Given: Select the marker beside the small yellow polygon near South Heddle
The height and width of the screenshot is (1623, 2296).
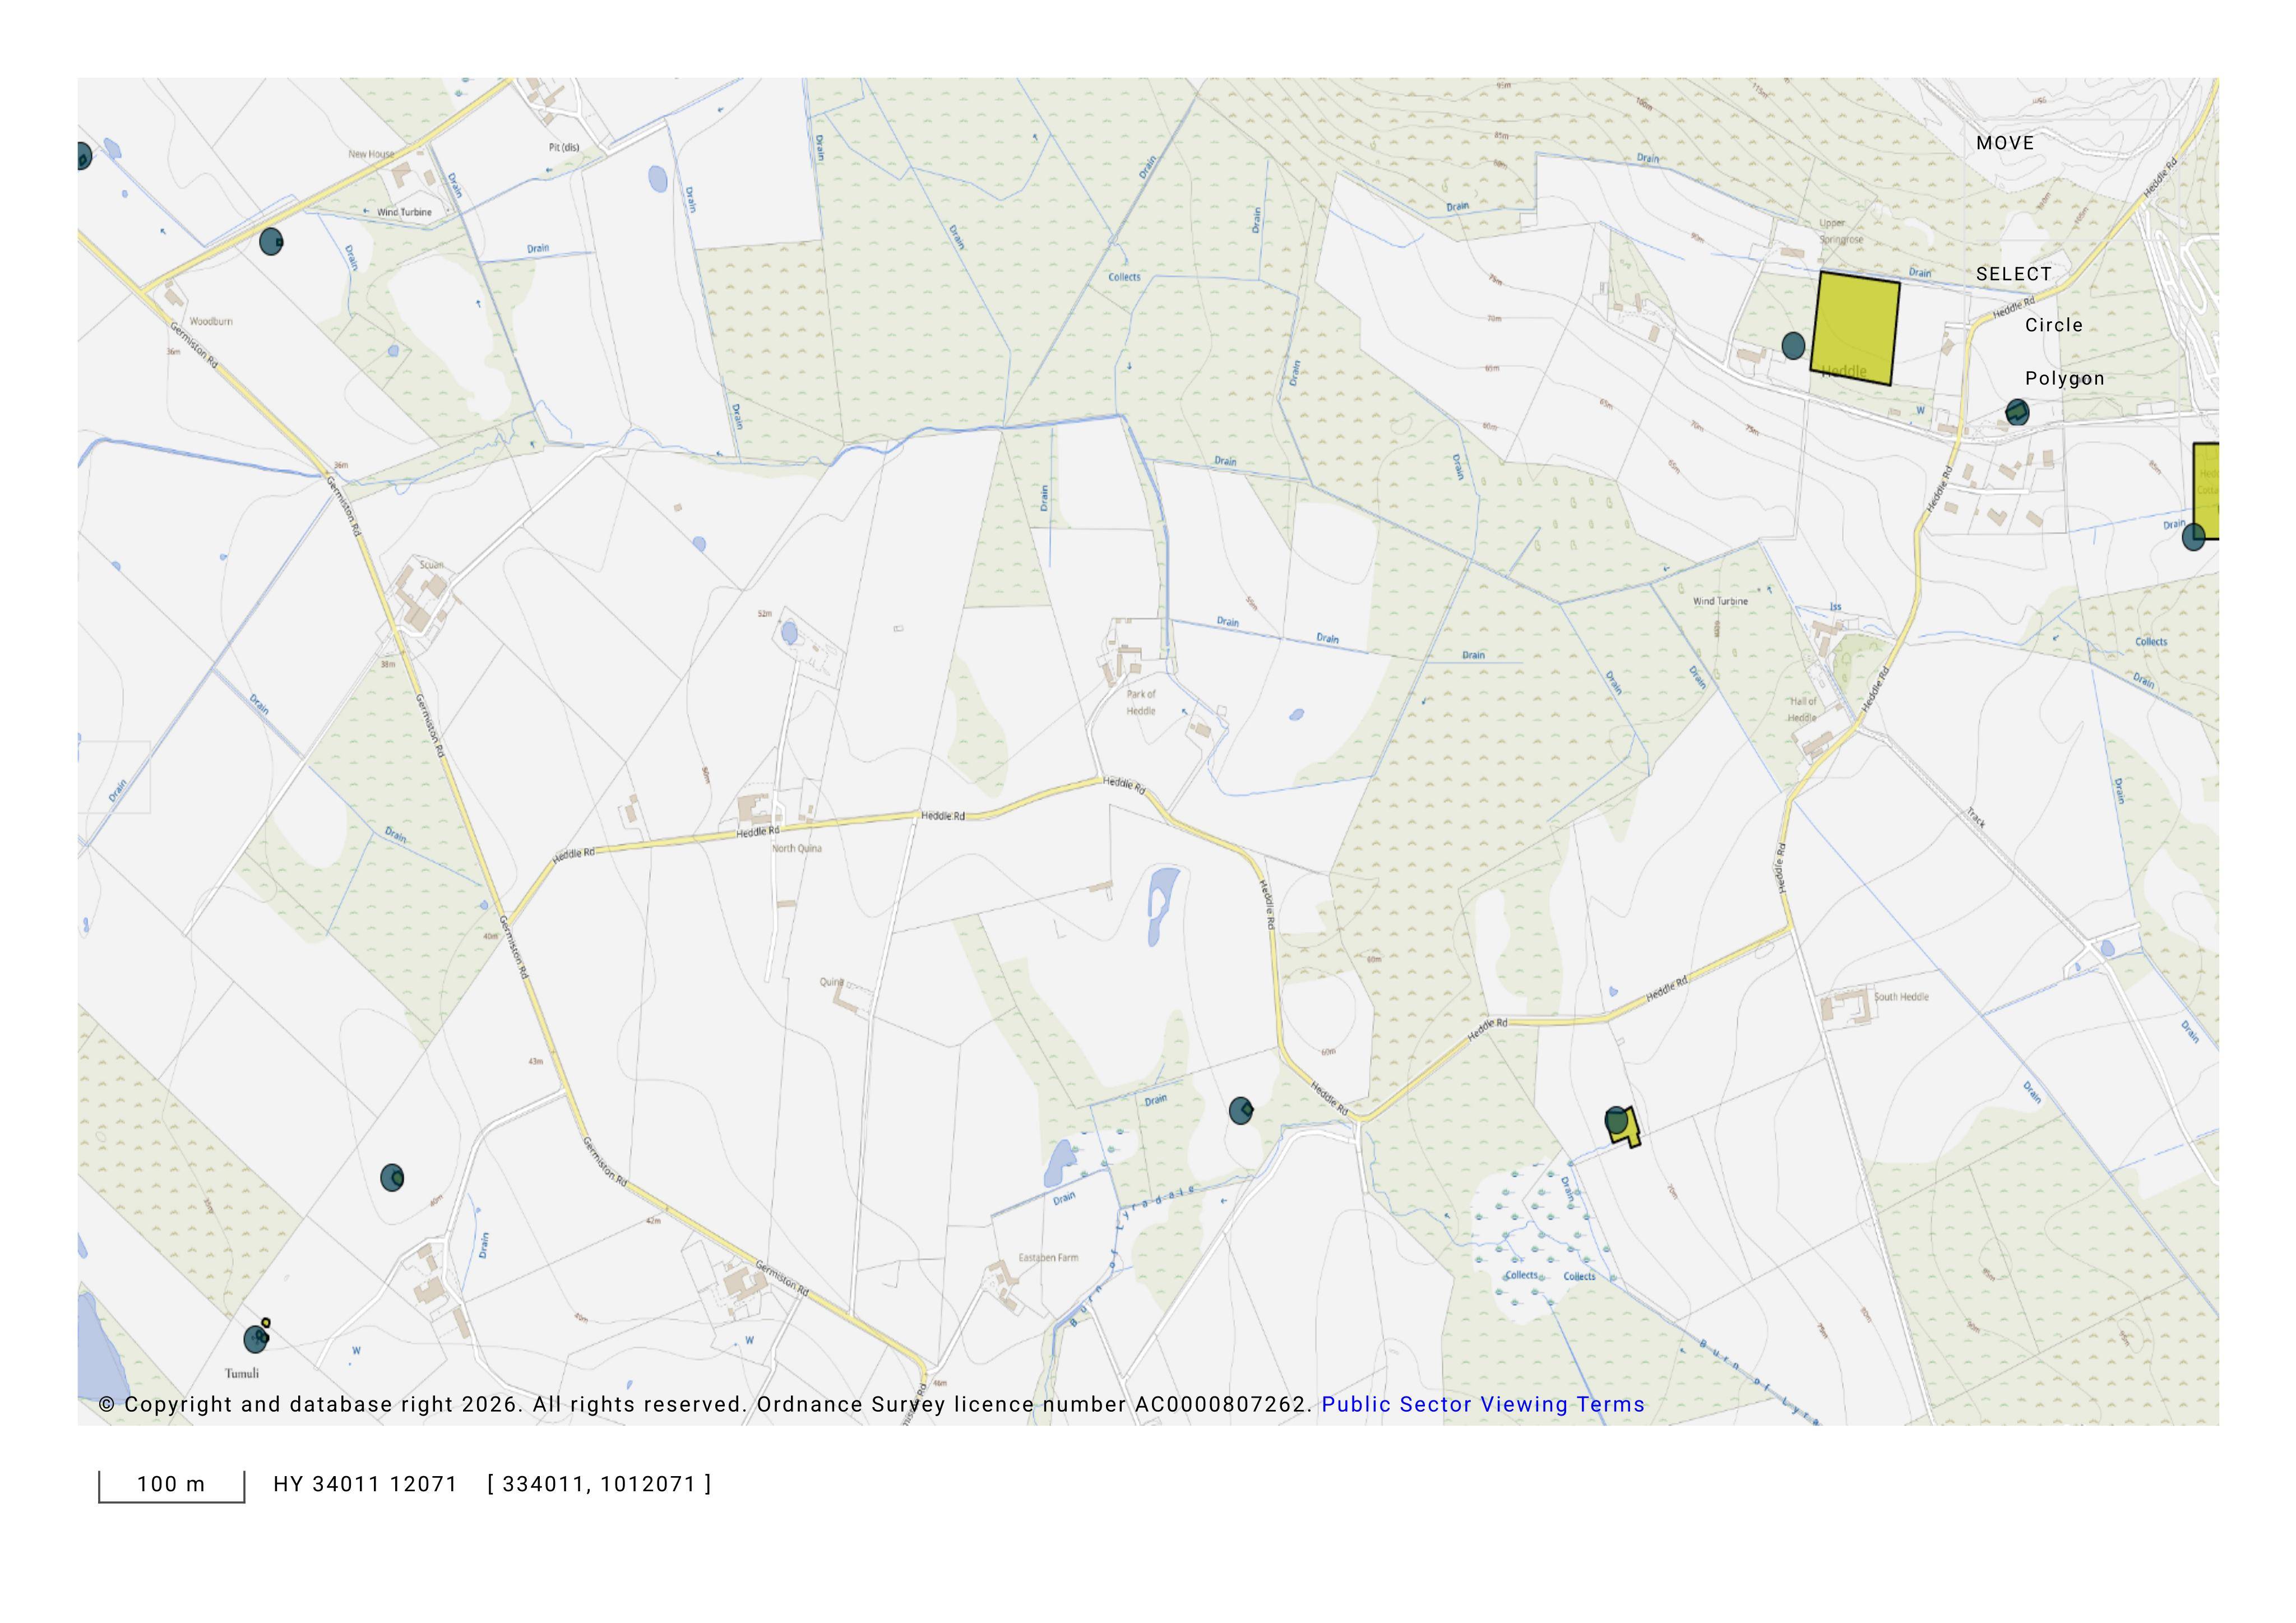Looking at the screenshot, I should pos(1616,1120).
